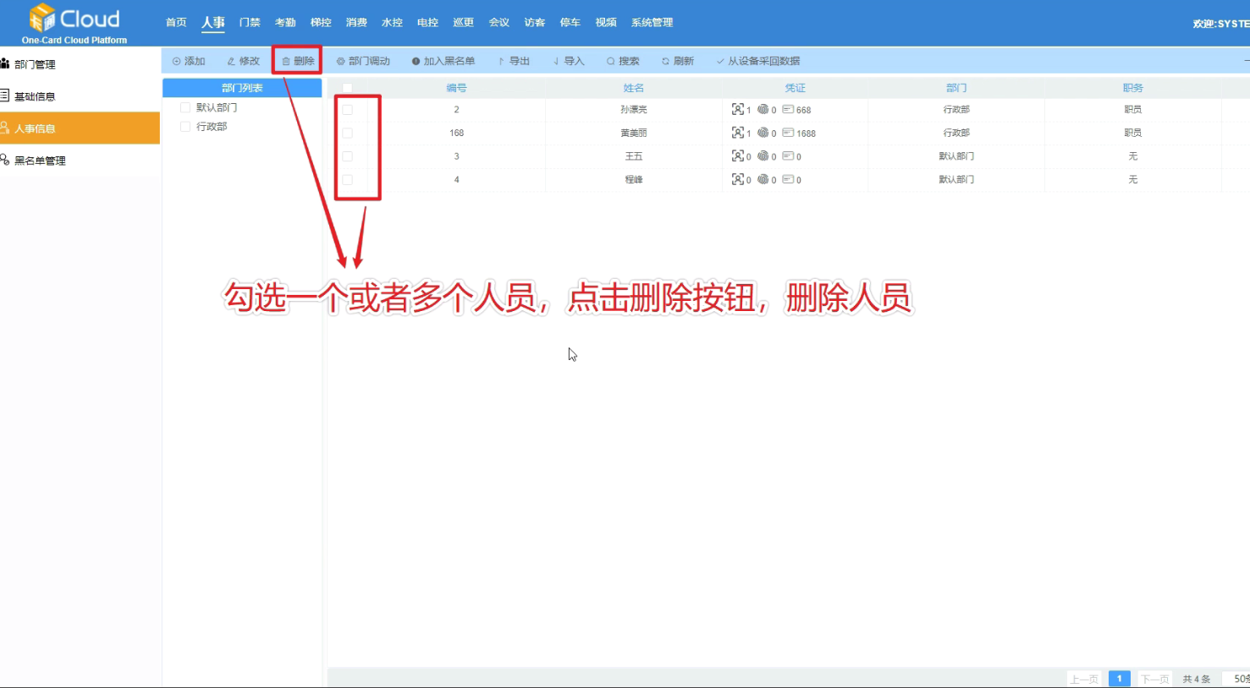Click the fingerprint icon in 黄美丽 row
The height and width of the screenshot is (688, 1250).
(763, 133)
